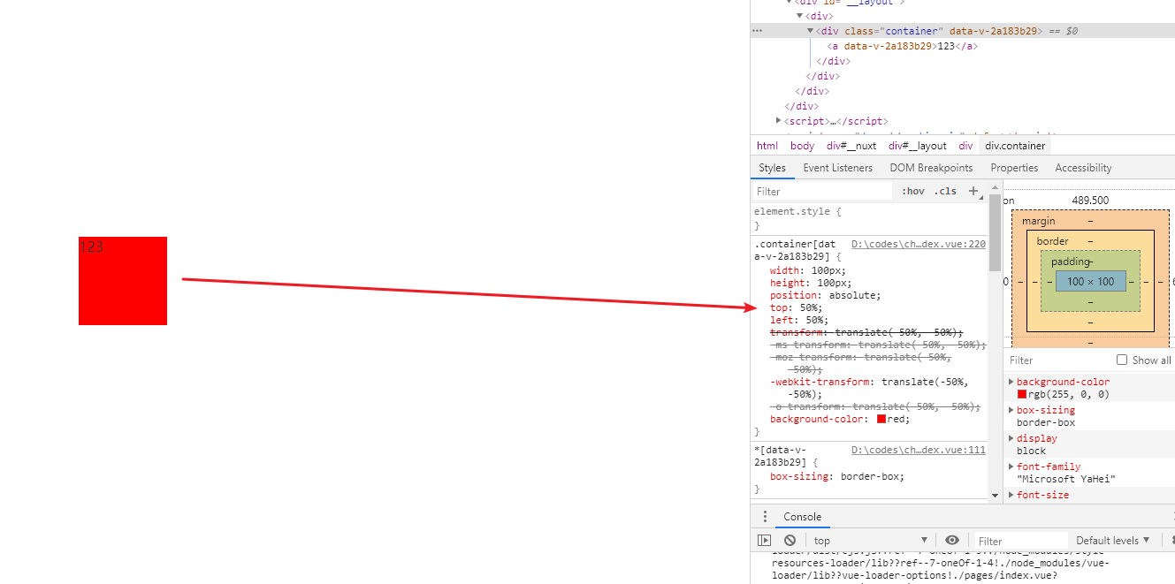Click the position: absolute declaration

[826, 295]
